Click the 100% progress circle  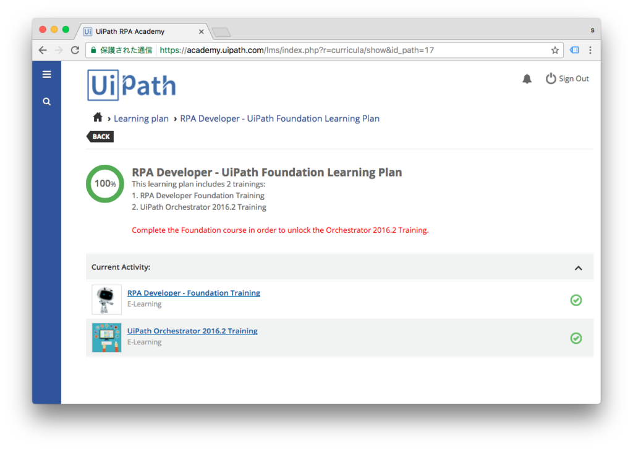pyautogui.click(x=104, y=183)
